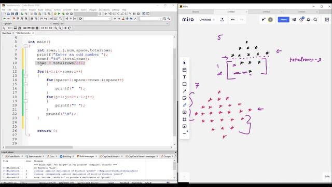Click the Save file icon in Code::Blocks

(x=12, y=14)
